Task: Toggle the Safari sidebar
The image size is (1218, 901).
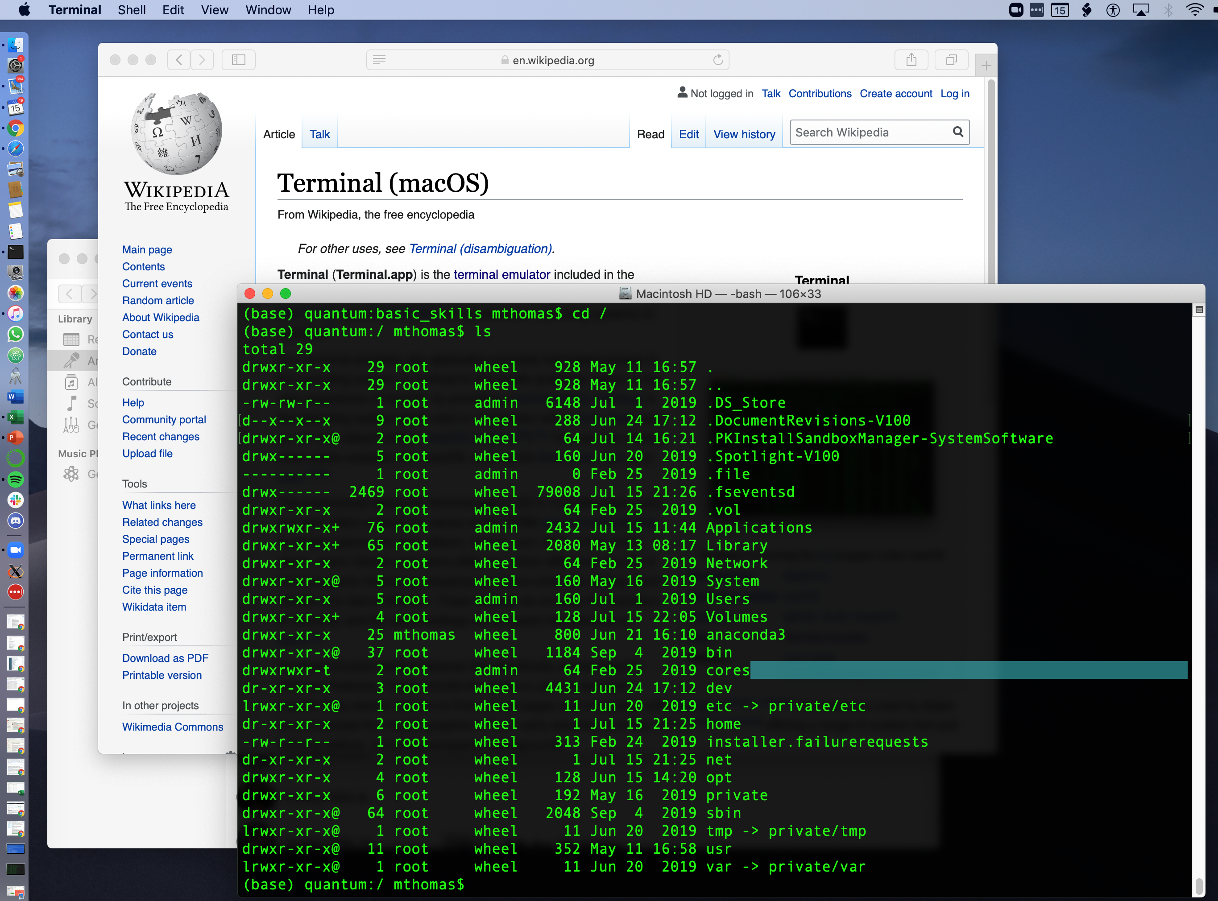Action: [238, 60]
